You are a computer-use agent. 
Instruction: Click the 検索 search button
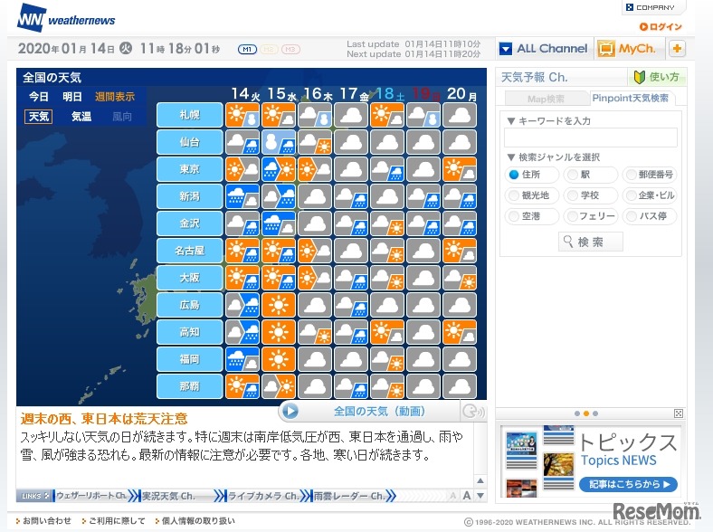pos(590,242)
